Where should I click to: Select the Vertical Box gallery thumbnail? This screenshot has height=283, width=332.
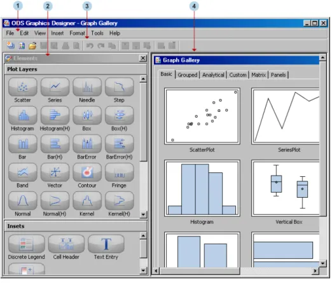[286, 188]
